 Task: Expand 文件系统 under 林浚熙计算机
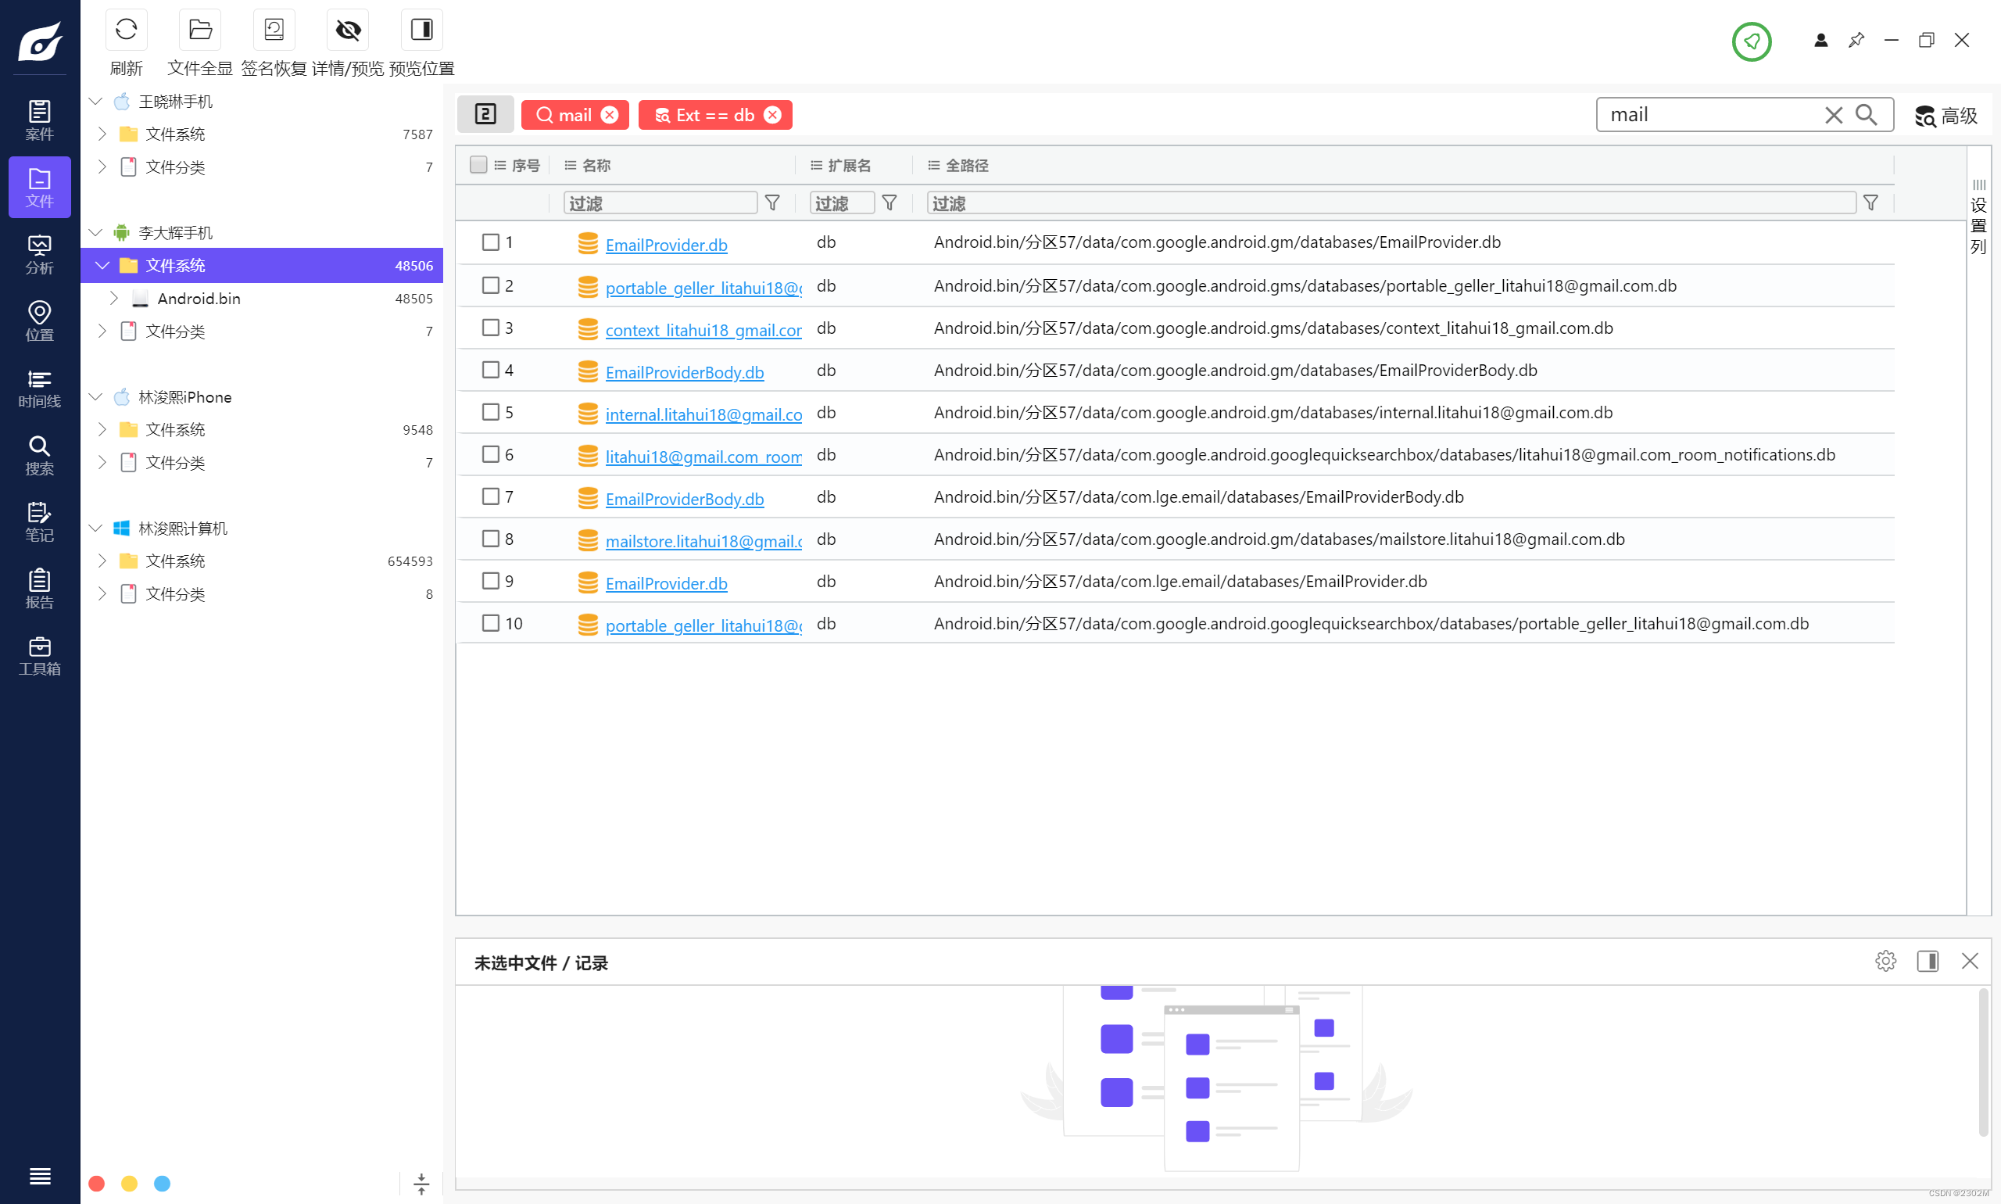(102, 561)
